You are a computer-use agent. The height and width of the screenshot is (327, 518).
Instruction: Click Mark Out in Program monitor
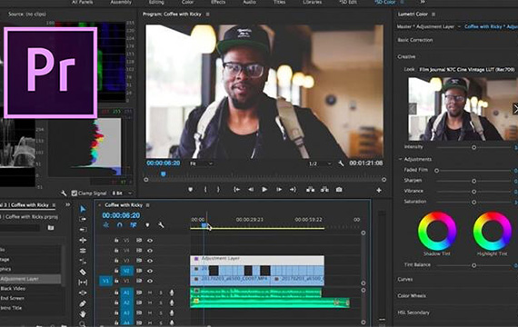[x=218, y=190]
